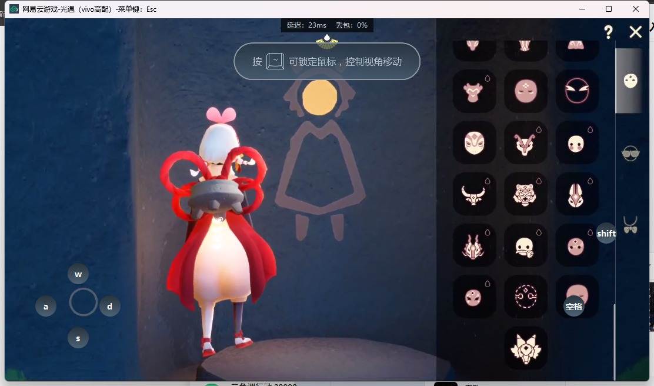Click the fan emblem above the hint

(x=327, y=41)
